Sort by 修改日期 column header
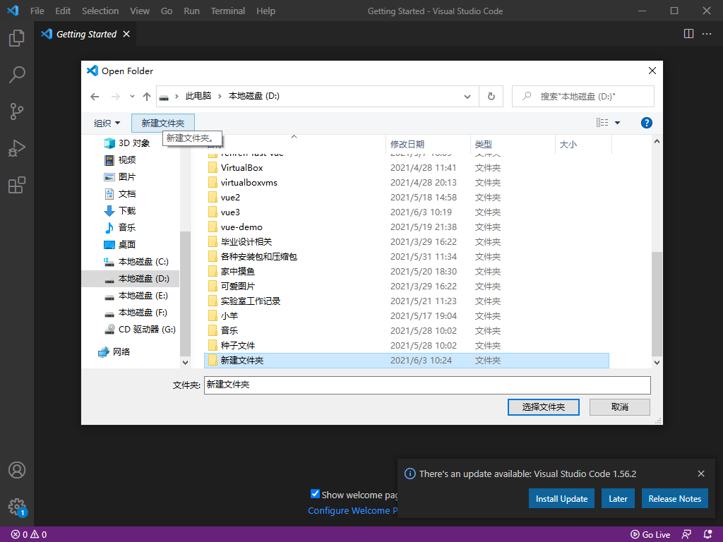723x542 pixels. 427,144
